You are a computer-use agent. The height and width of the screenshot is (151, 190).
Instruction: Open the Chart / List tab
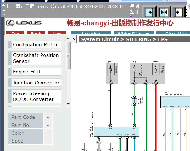tap(173, 33)
